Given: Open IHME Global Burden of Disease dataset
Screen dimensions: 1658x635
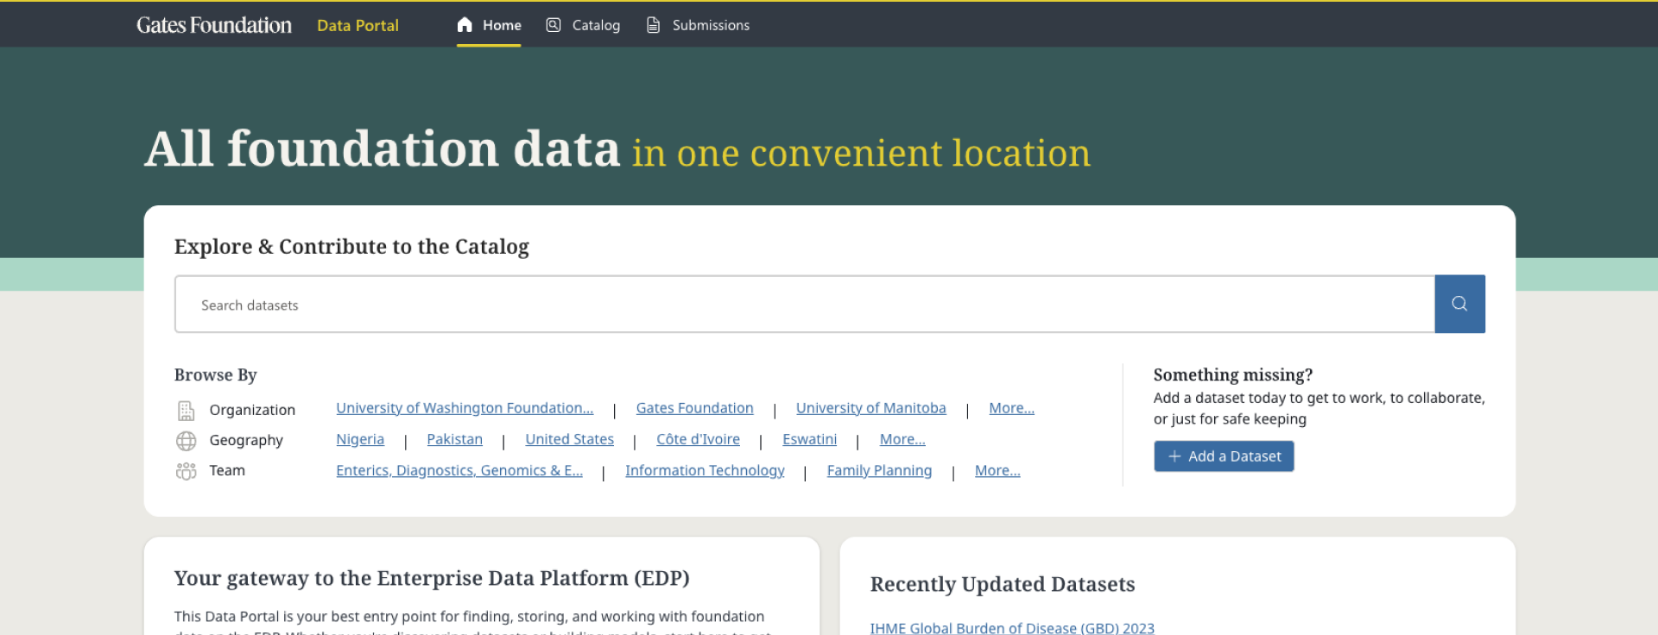Looking at the screenshot, I should (1011, 627).
